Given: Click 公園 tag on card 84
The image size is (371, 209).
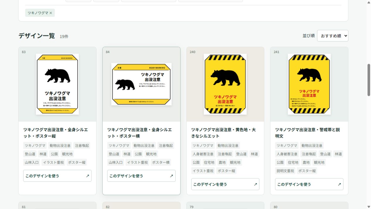Looking at the screenshot, I should [x=138, y=154].
